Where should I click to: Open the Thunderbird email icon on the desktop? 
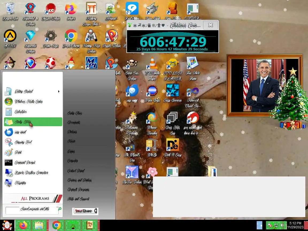pyautogui.click(x=132, y=93)
